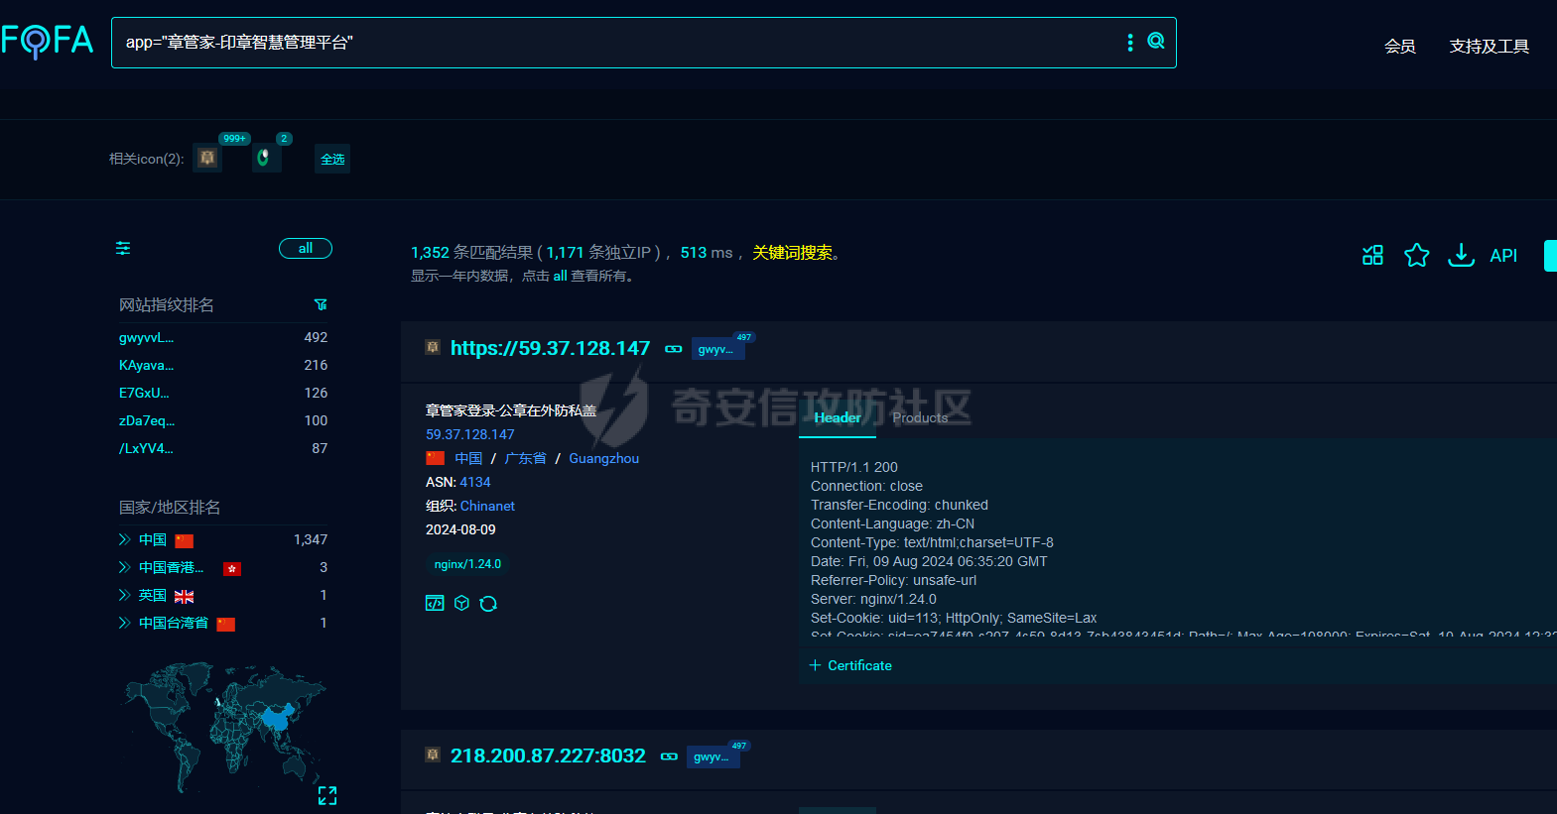Click ASN 4134 link
The height and width of the screenshot is (814, 1557).
coord(475,482)
